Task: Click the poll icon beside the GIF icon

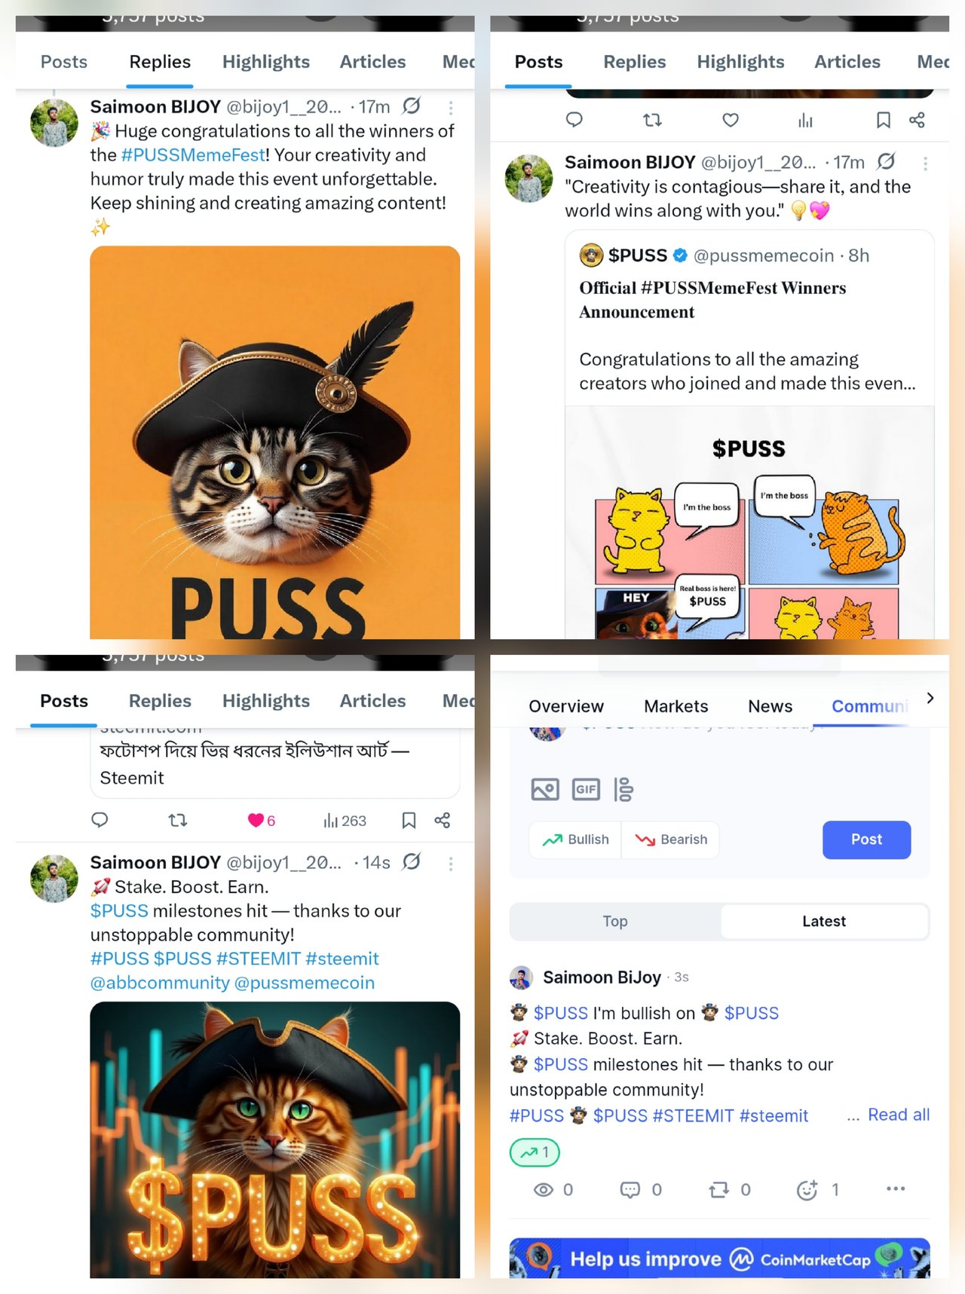Action: (x=623, y=789)
